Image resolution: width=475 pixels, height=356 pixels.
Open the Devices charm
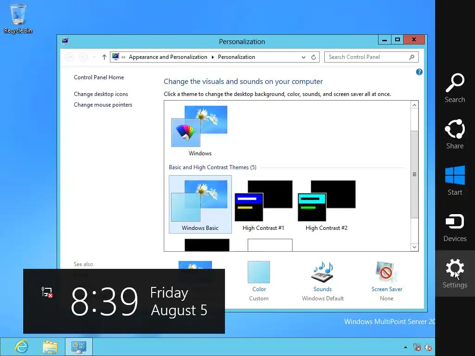[x=455, y=227]
